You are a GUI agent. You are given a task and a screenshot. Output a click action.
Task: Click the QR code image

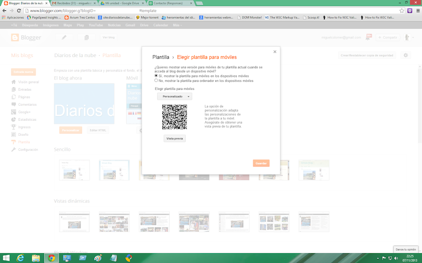coord(175,117)
